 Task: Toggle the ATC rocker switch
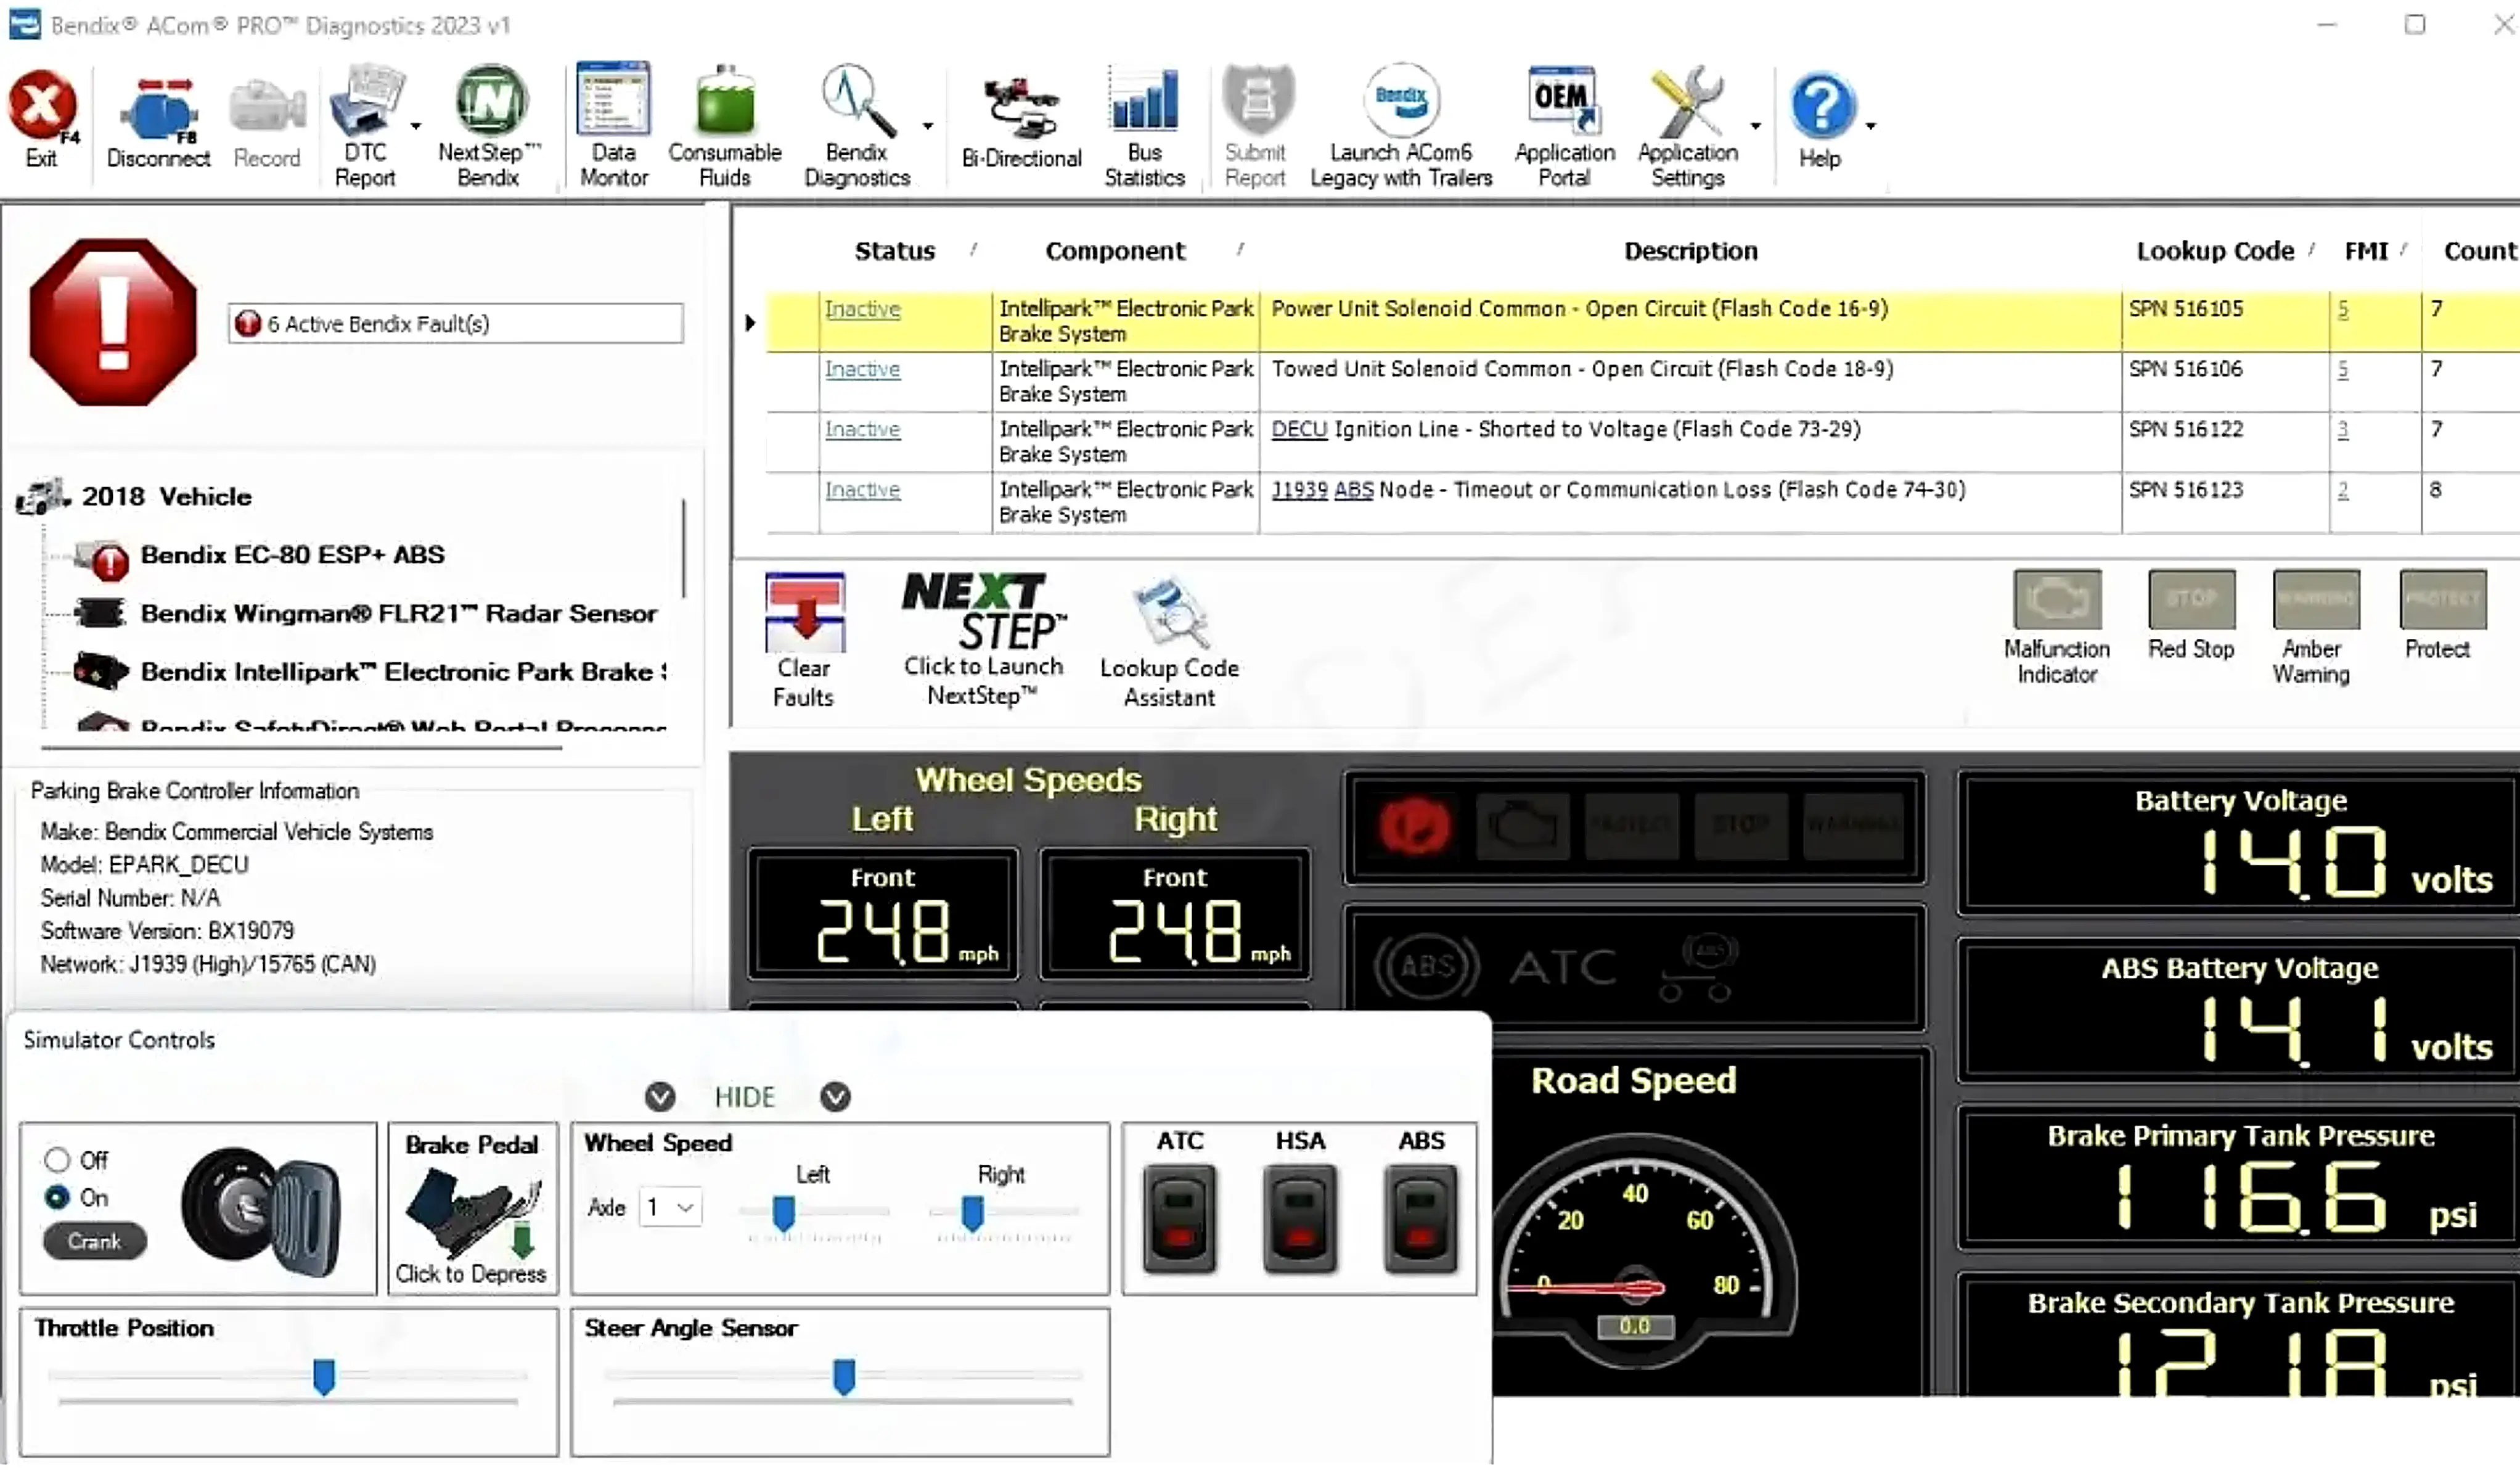pos(1180,1218)
